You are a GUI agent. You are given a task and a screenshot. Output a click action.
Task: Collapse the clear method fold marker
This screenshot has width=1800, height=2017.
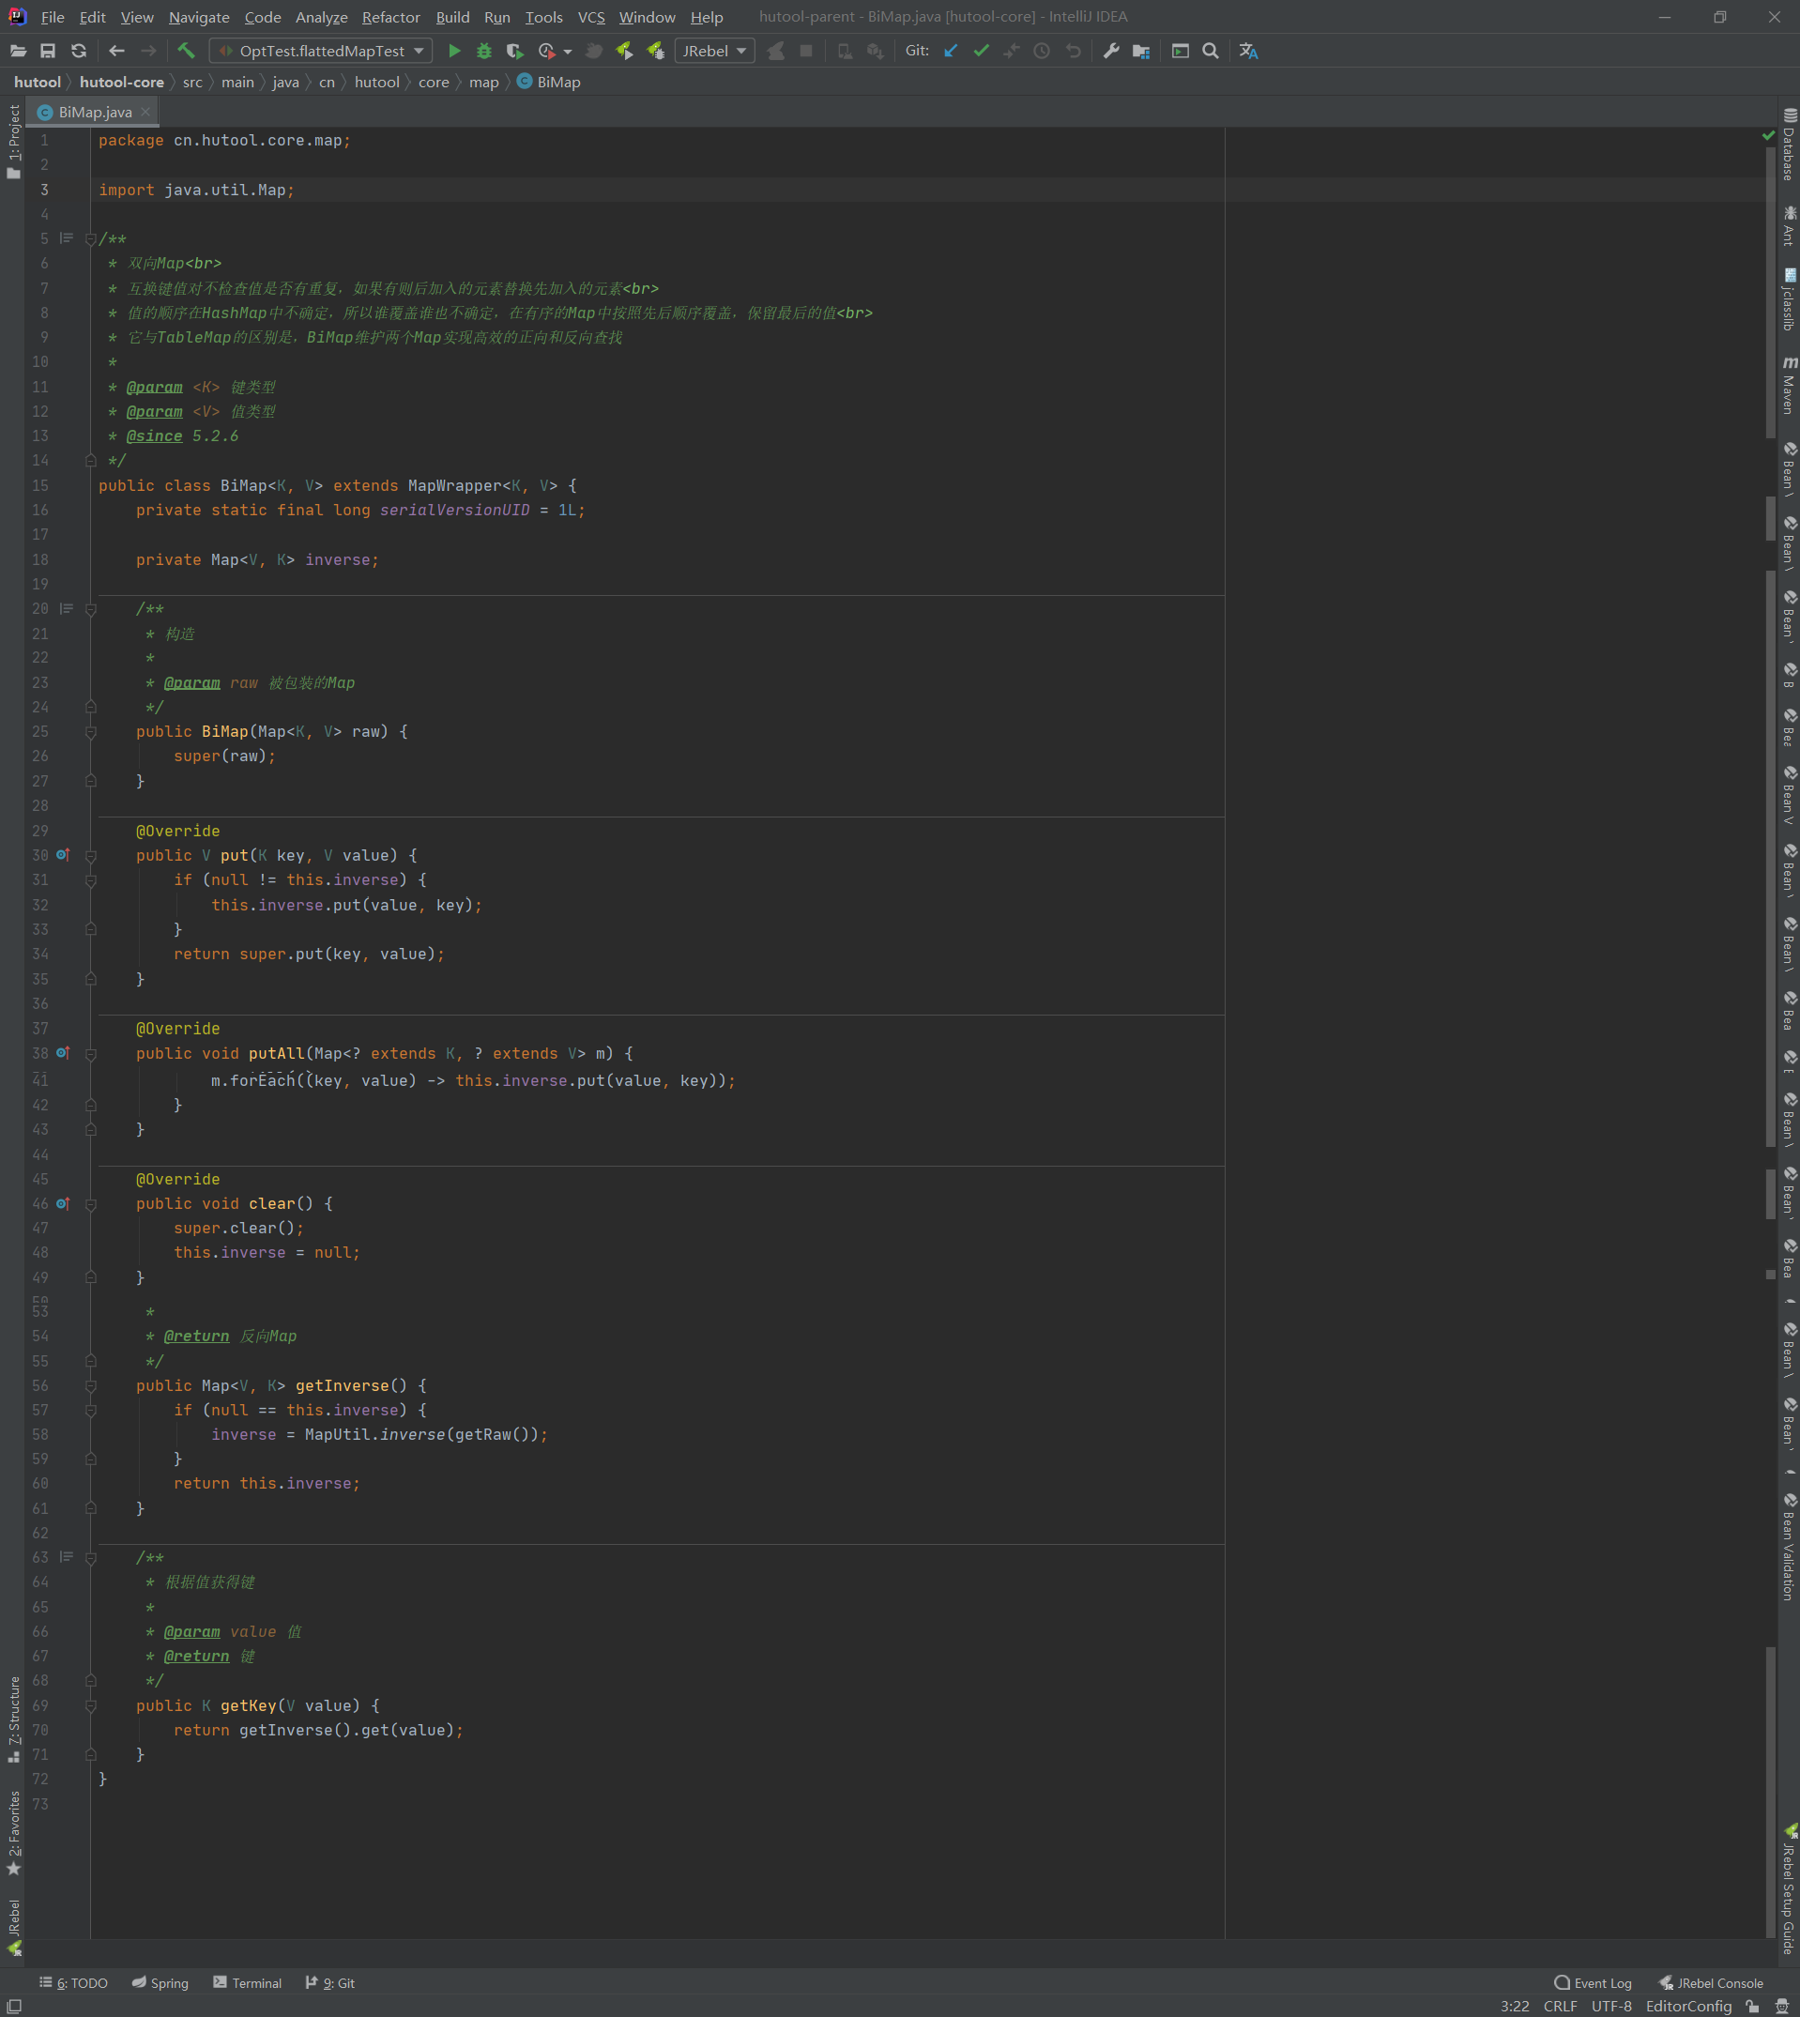click(x=90, y=1204)
